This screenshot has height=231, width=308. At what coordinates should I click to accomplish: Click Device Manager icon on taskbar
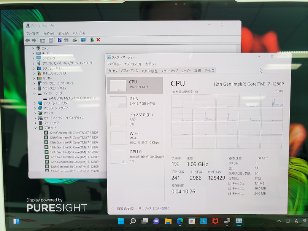pyautogui.click(x=227, y=221)
